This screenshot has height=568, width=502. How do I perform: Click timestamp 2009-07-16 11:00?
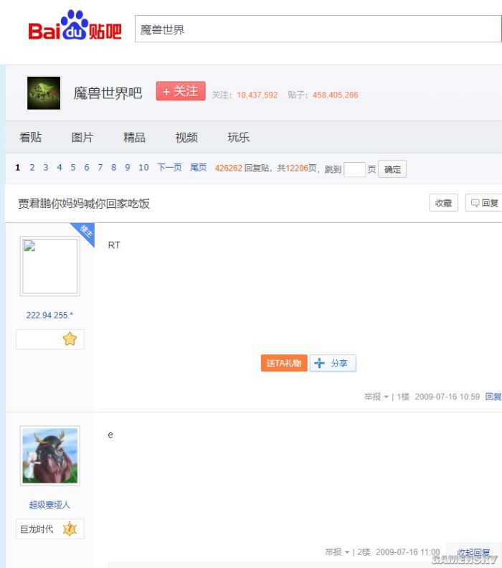point(408,552)
